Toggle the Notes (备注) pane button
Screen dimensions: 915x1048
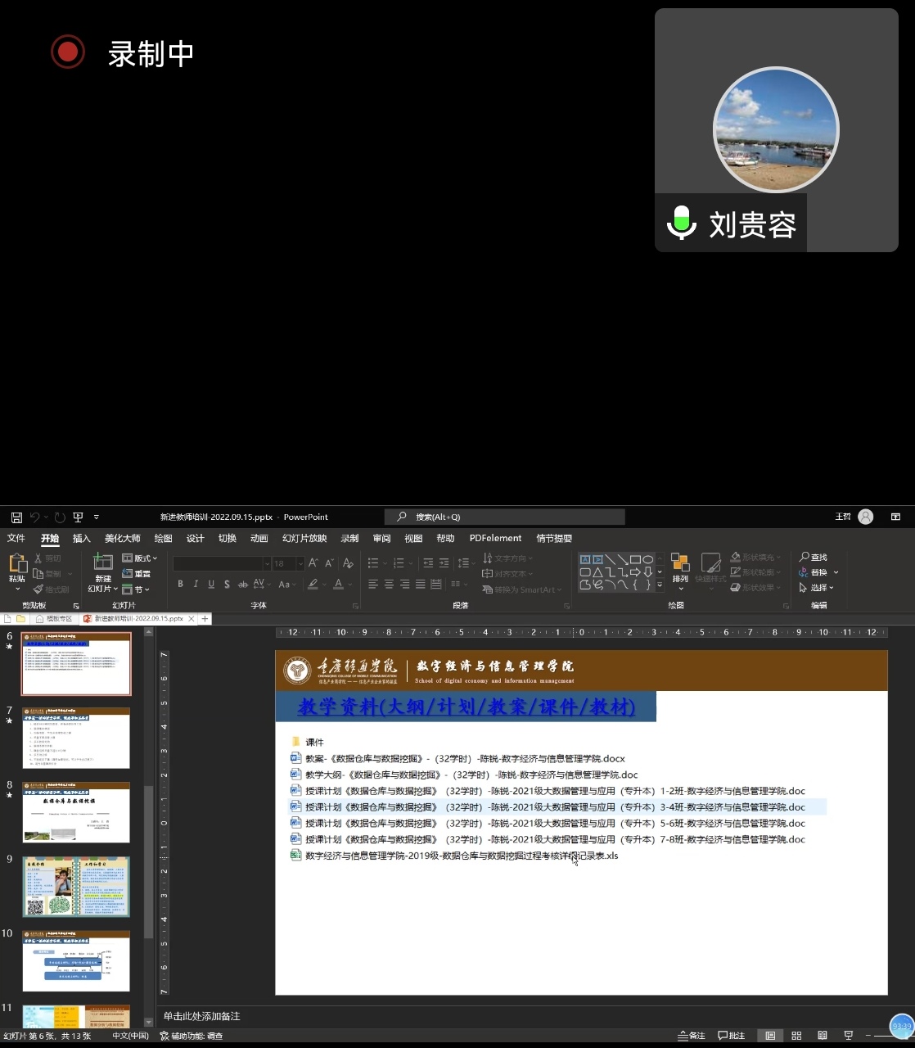[x=692, y=1036]
